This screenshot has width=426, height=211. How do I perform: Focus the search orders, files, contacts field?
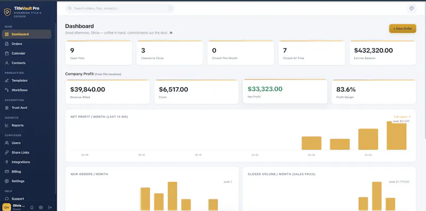119,9
